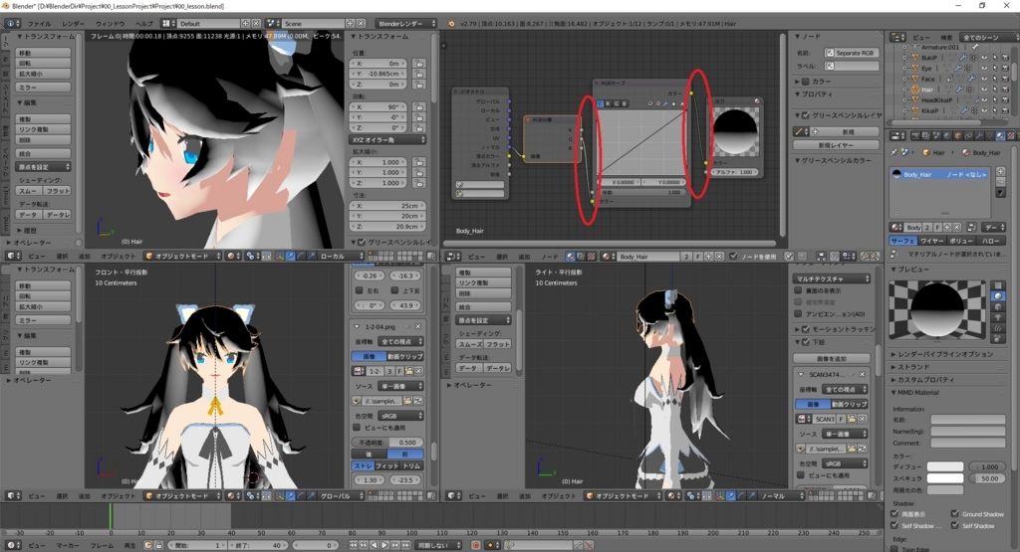Toggle the ノードを使用 checkbox in node editor header
The width and height of the screenshot is (1020, 552).
point(733,257)
